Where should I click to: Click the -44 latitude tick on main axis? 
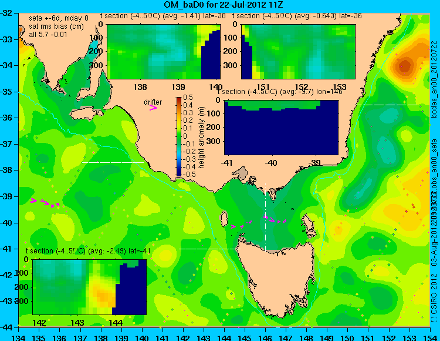[6, 327]
